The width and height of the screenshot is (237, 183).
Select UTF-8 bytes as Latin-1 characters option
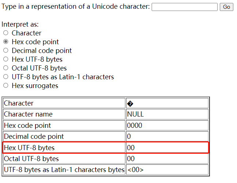point(6,77)
